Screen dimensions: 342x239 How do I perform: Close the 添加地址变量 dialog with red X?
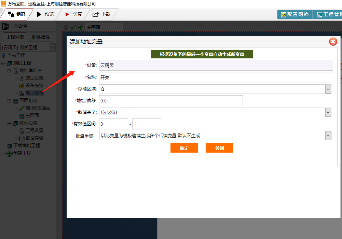click(x=333, y=42)
